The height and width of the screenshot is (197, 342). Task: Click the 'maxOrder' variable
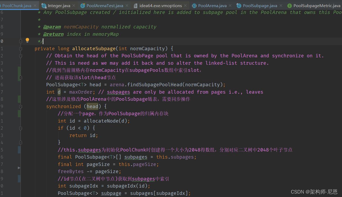[81, 92]
